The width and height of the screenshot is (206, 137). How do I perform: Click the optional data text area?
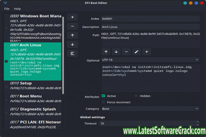(x=150, y=78)
